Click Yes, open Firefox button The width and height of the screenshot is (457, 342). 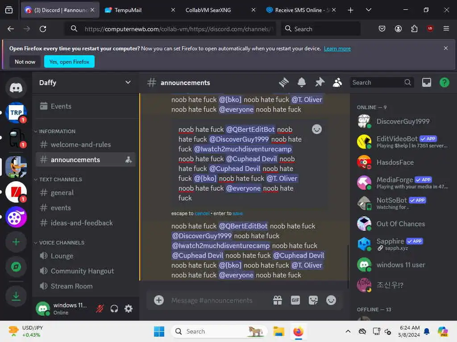69,61
